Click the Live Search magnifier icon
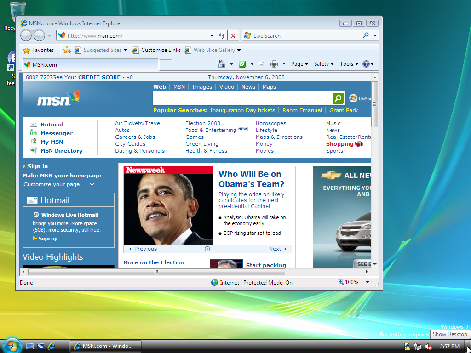Screen dimensions: 471x353 click(x=366, y=35)
